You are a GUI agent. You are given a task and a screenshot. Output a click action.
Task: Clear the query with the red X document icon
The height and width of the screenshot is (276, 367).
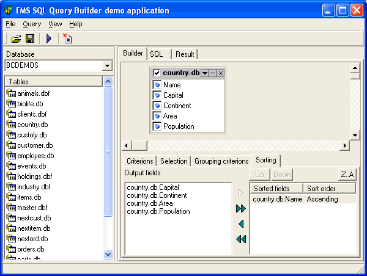(67, 38)
